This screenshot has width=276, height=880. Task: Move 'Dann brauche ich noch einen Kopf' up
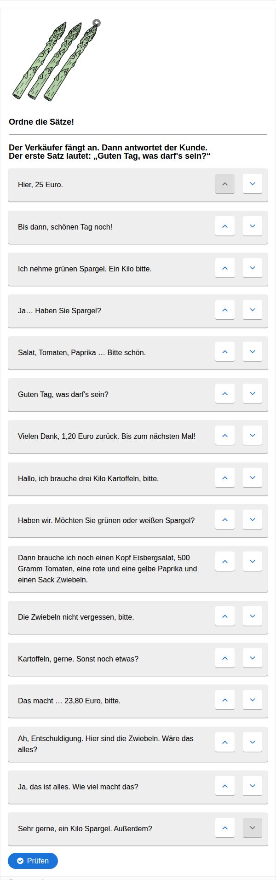[225, 561]
